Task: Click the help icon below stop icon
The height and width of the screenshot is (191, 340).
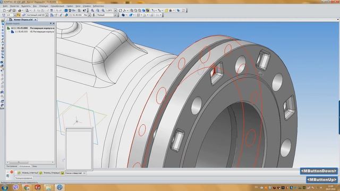Action: (7, 176)
